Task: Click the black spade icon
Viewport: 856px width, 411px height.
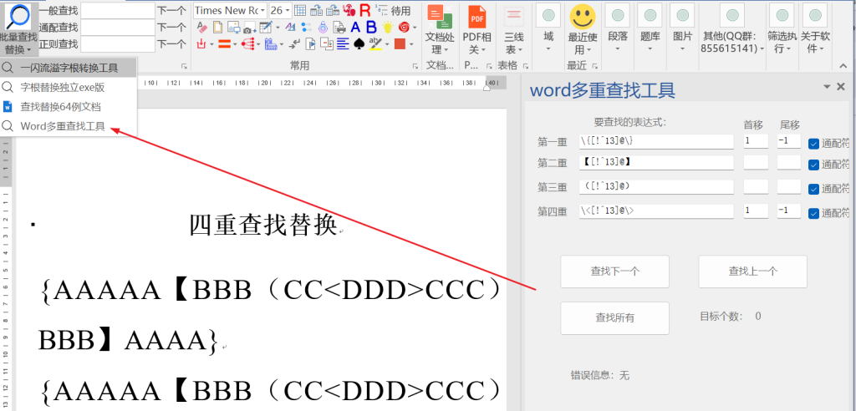Action: [x=359, y=43]
